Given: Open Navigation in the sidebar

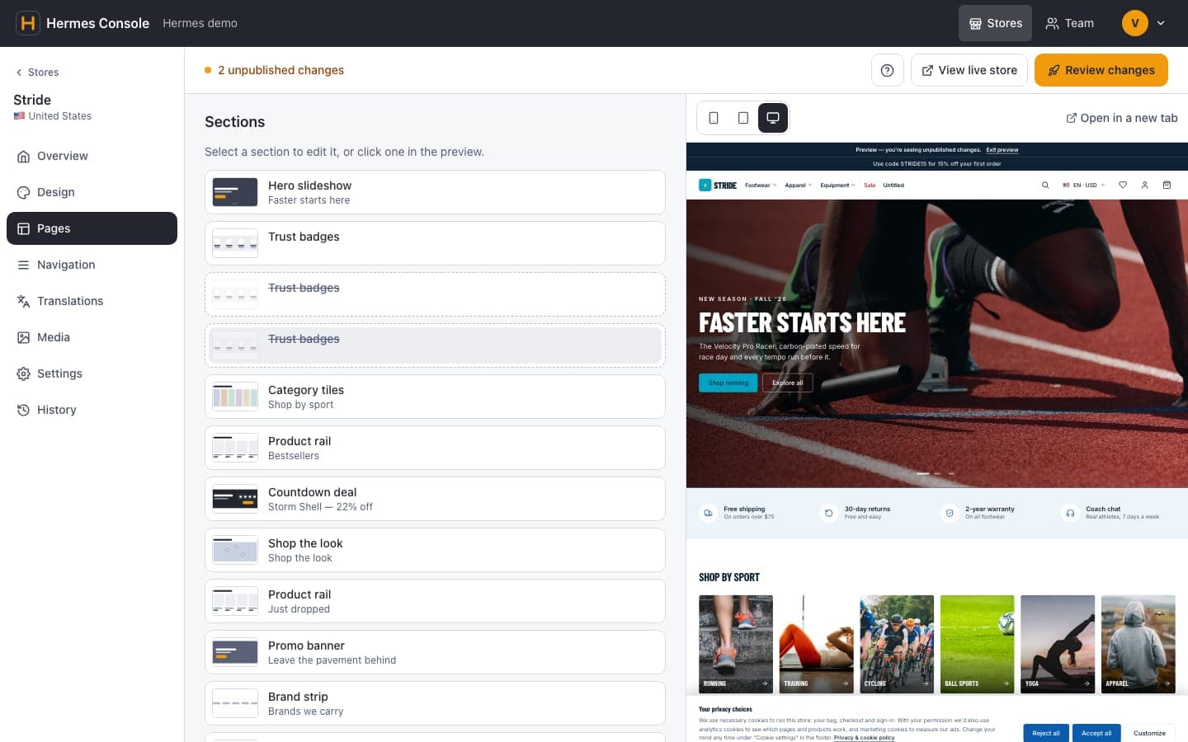Looking at the screenshot, I should [x=92, y=265].
